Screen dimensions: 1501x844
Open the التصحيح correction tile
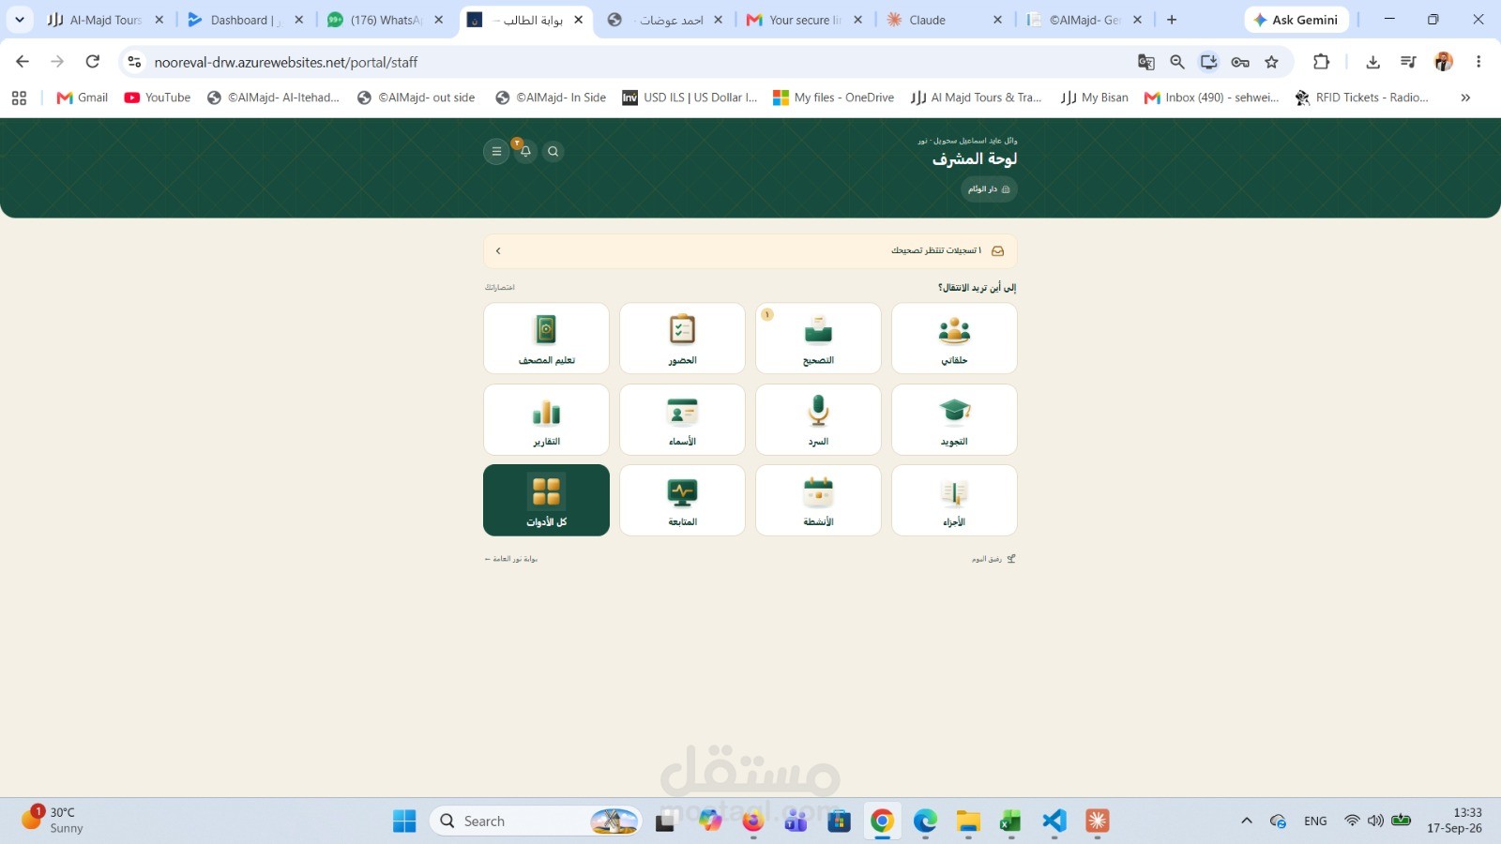tap(818, 339)
